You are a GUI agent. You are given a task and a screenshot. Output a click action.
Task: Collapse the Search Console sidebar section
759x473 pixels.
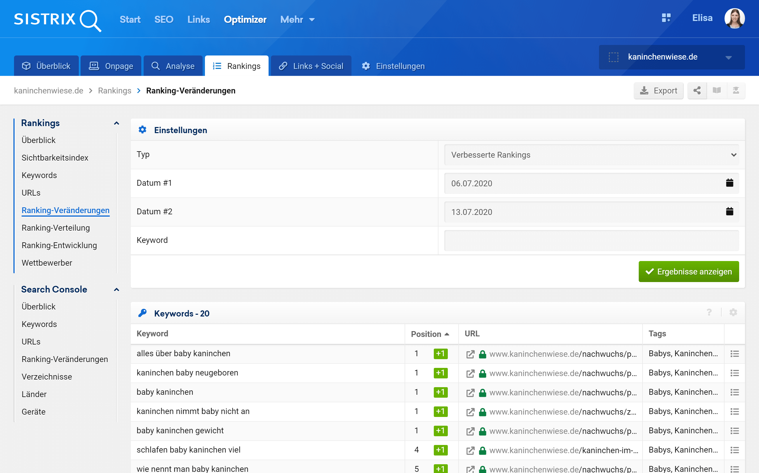[116, 290]
